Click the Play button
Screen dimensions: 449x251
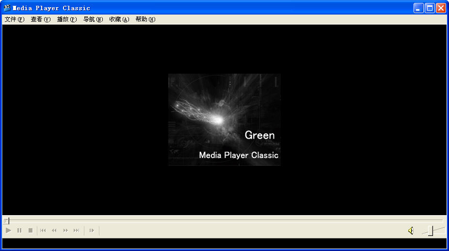point(8,231)
